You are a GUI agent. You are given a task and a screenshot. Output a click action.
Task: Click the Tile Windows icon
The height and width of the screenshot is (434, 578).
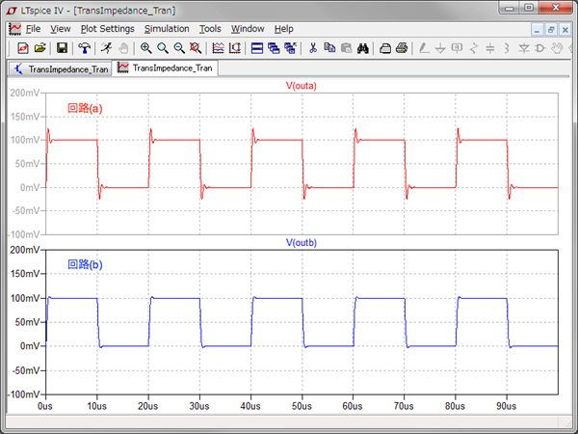(257, 48)
